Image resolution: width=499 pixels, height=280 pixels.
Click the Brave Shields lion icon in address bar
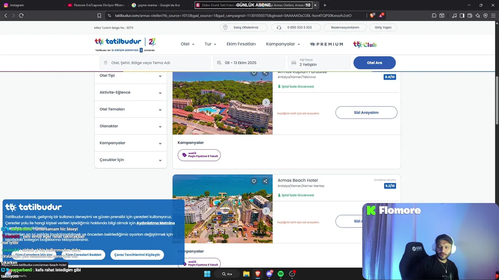(372, 16)
